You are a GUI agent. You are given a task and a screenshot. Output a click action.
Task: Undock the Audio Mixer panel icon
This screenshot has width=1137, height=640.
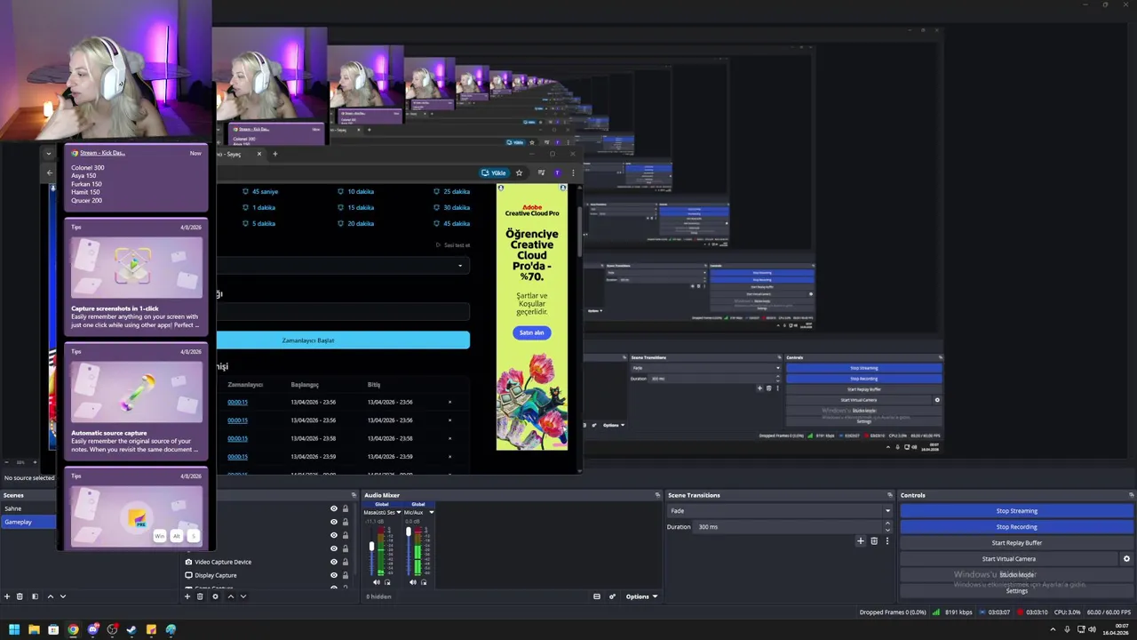pyautogui.click(x=658, y=495)
